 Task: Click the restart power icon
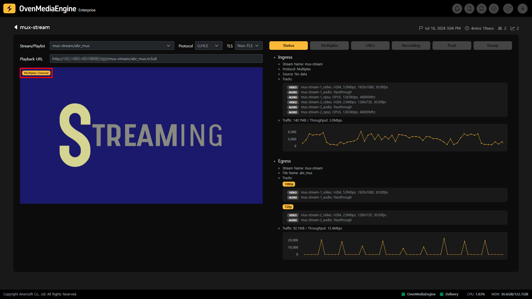point(508,9)
